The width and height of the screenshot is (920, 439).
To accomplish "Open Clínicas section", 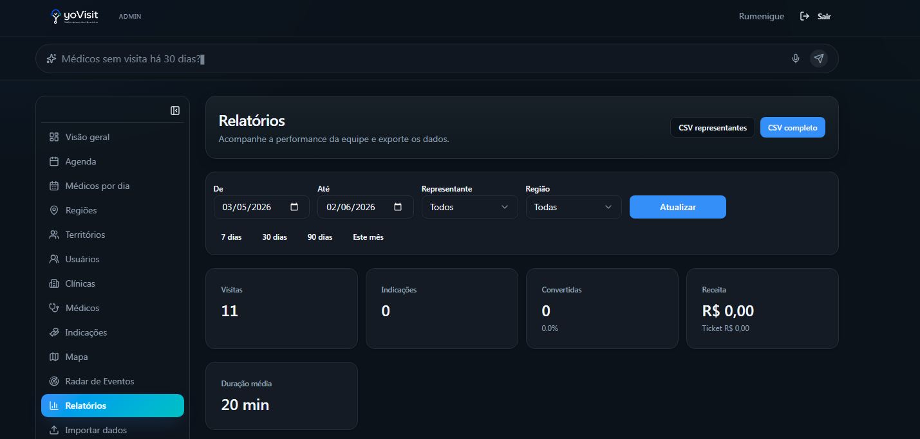I will [x=113, y=283].
